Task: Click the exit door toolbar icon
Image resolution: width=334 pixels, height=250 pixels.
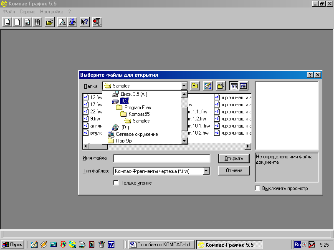Action: click(x=97, y=22)
